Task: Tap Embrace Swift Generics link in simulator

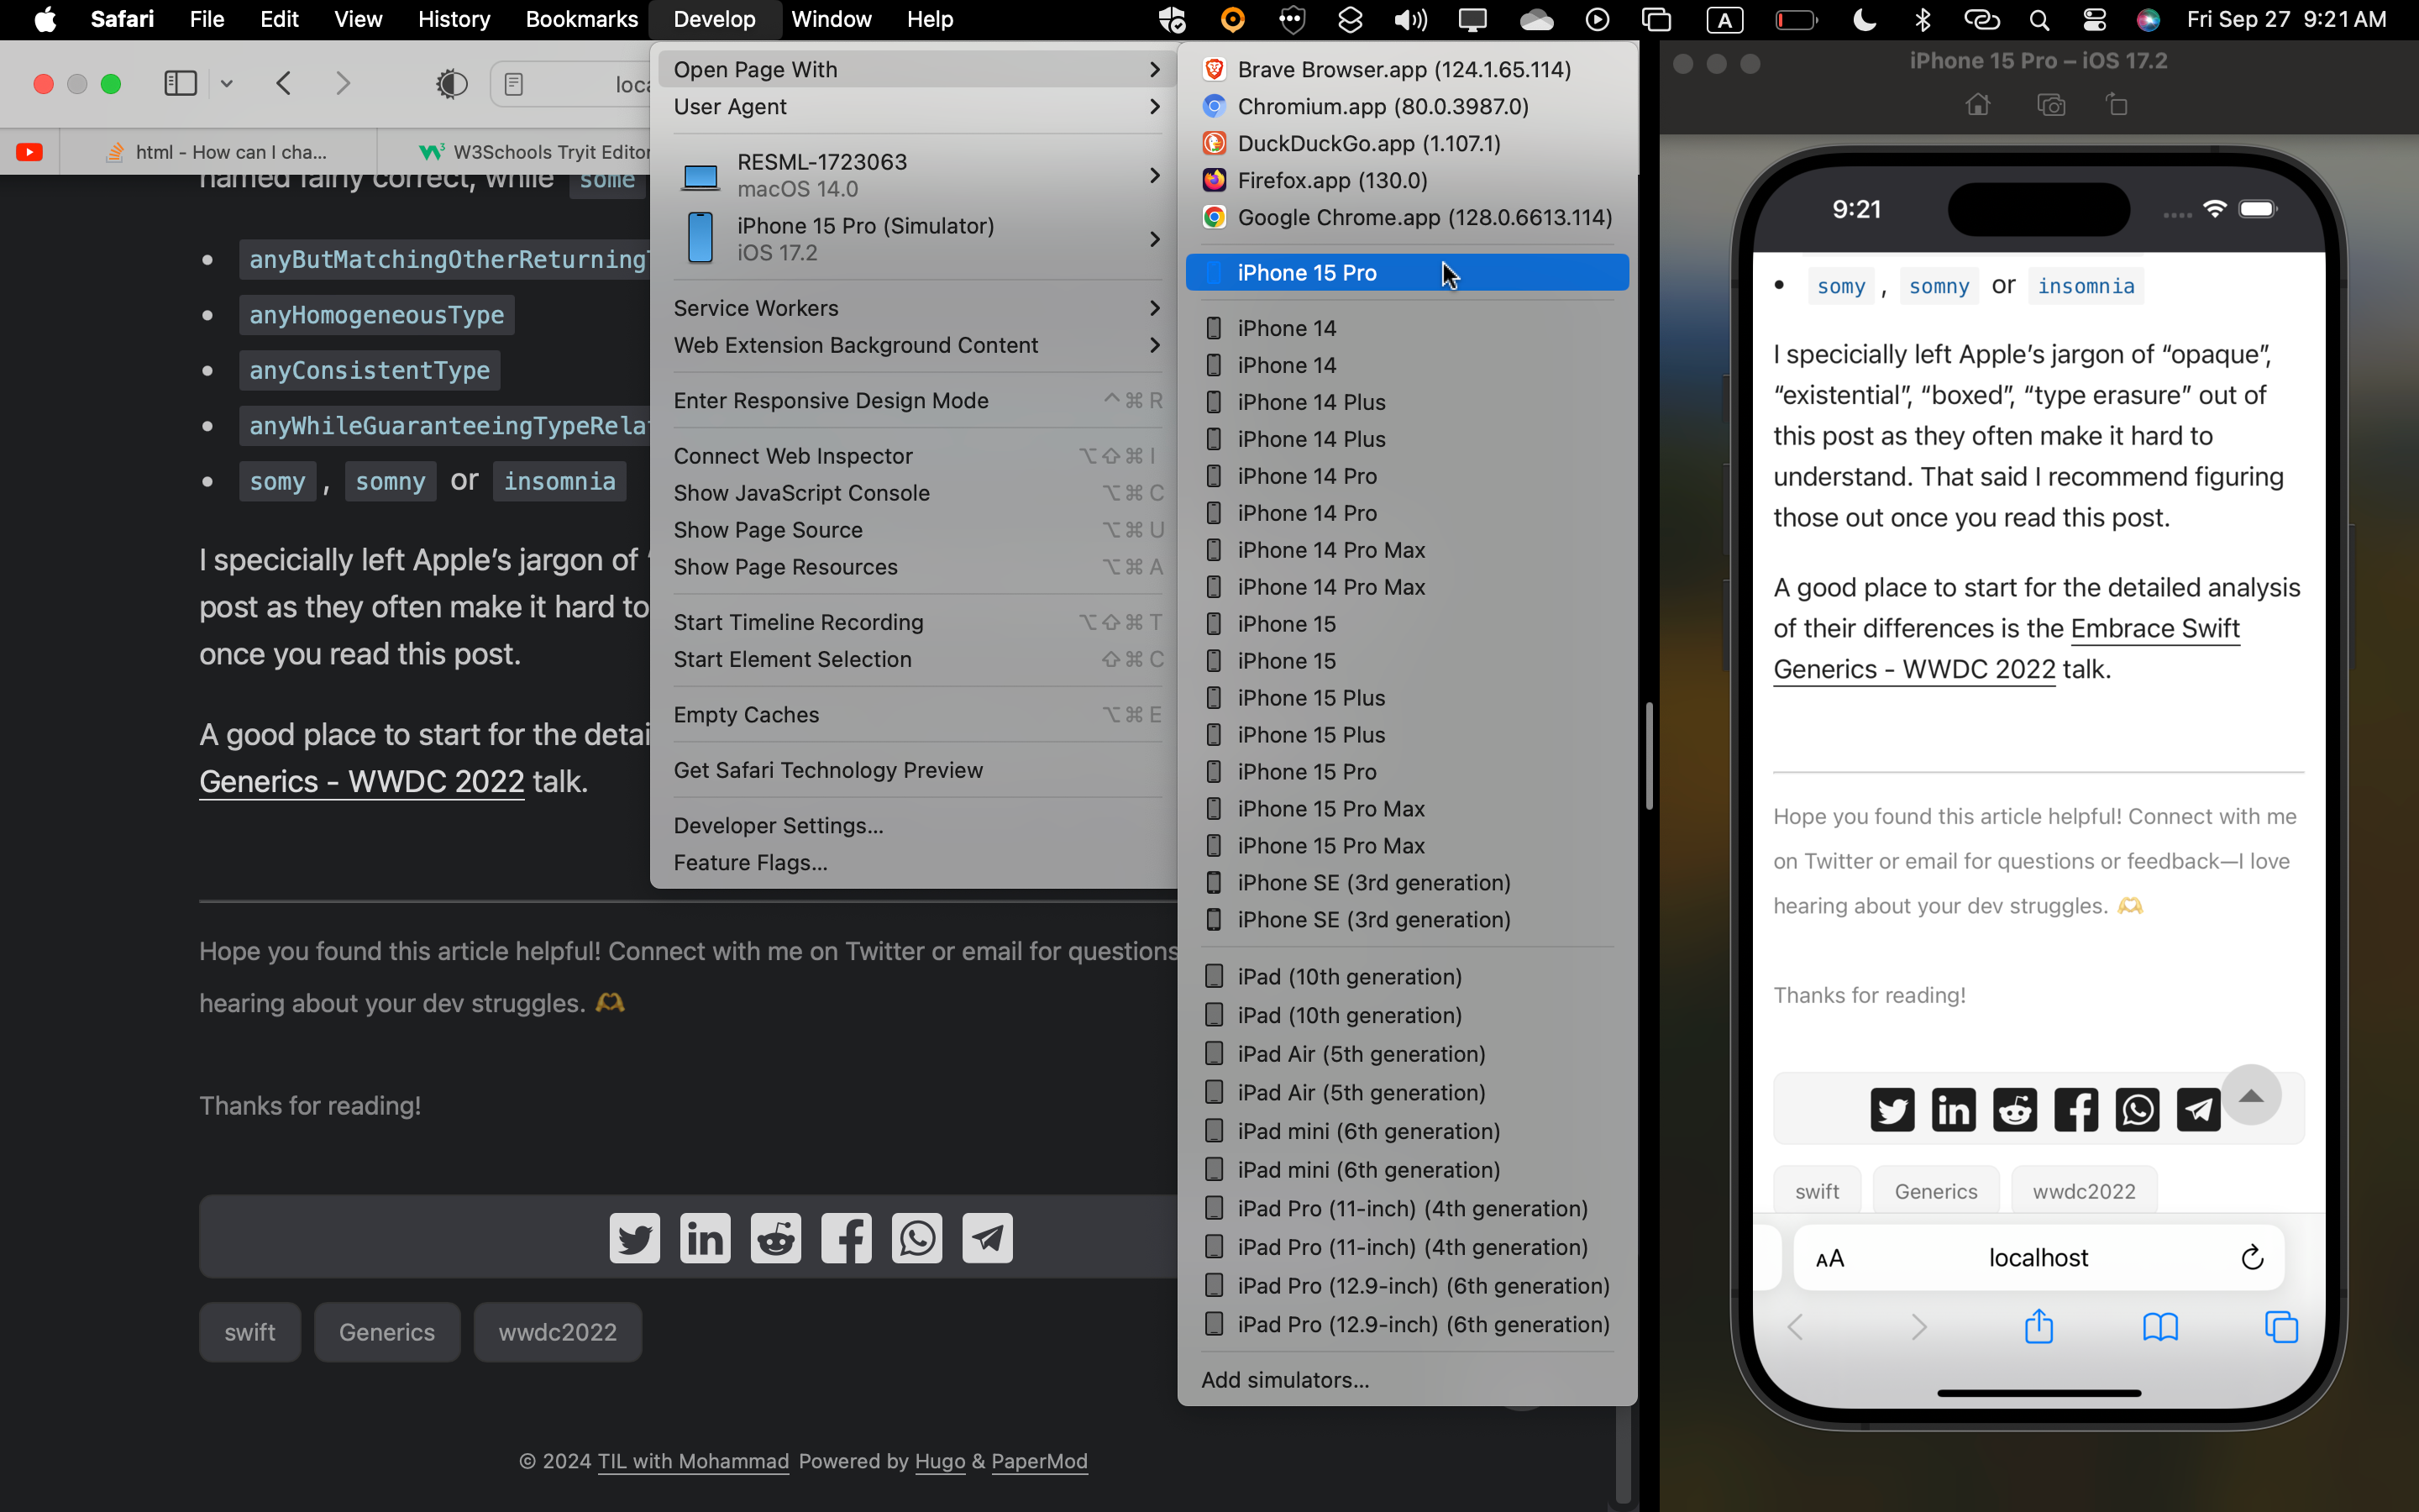Action: click(2006, 648)
